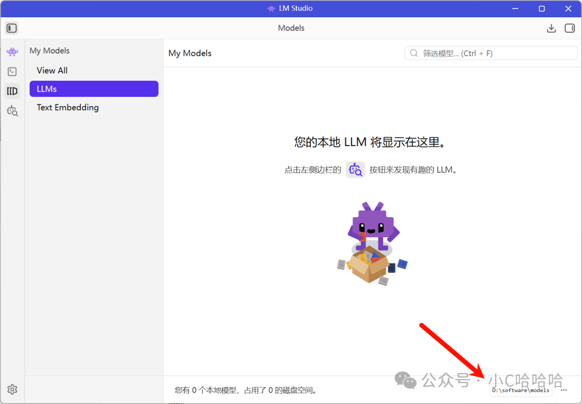Screen dimensions: 582x404
Task: Click the Discover robot icon in message
Action: 355,170
